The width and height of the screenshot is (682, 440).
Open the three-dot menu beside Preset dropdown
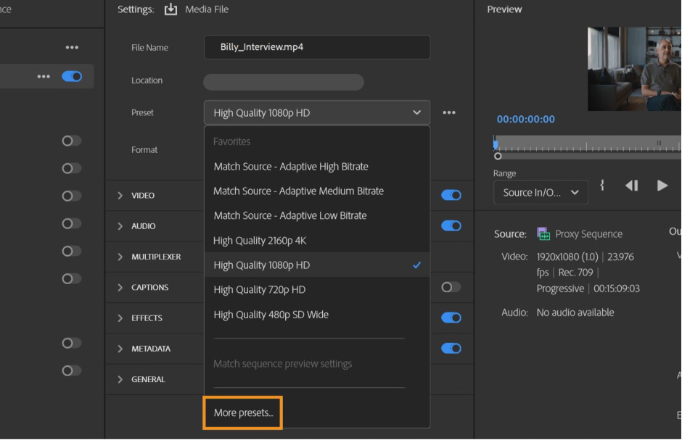tap(449, 112)
